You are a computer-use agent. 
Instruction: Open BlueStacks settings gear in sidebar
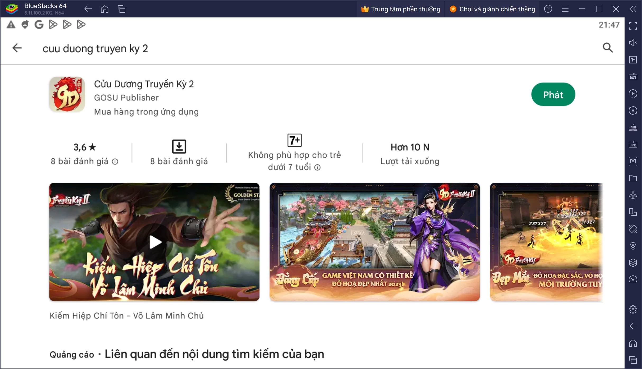[633, 309]
